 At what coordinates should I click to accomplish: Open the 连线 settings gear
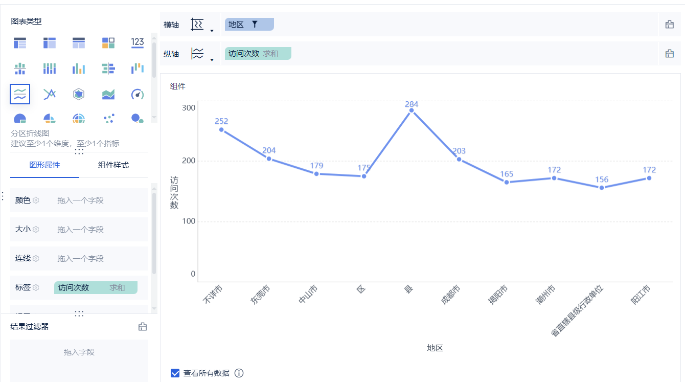point(36,259)
